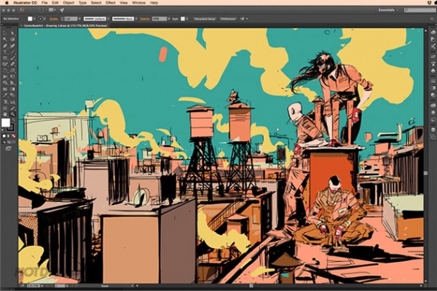Open the Layers panel icon
Viewport: 437px width, 291px height.
[x=433, y=130]
